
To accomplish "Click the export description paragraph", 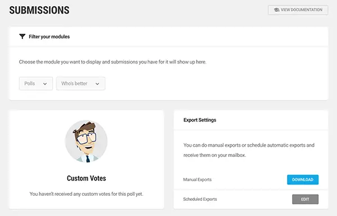I will 249,150.
